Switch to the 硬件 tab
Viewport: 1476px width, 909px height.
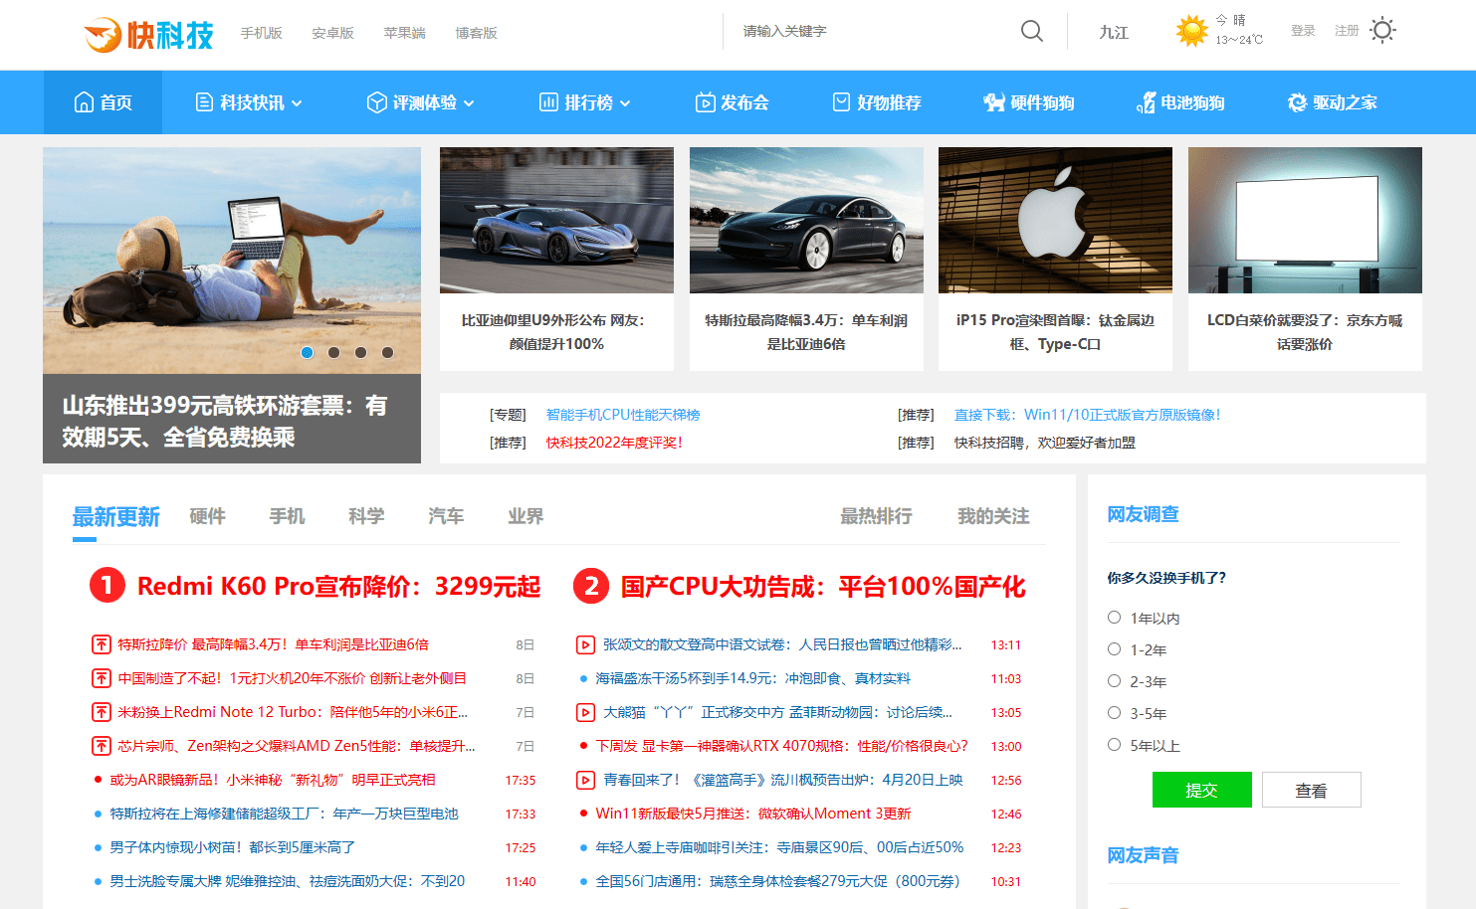tap(208, 516)
